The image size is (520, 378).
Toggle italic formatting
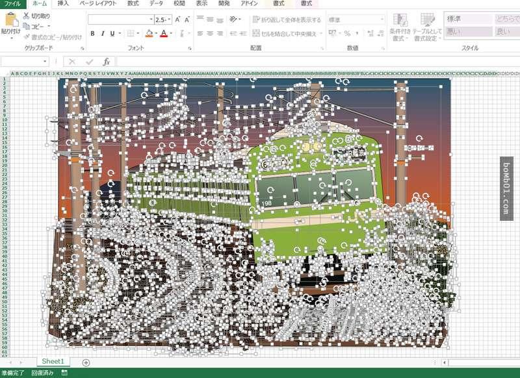tap(102, 33)
